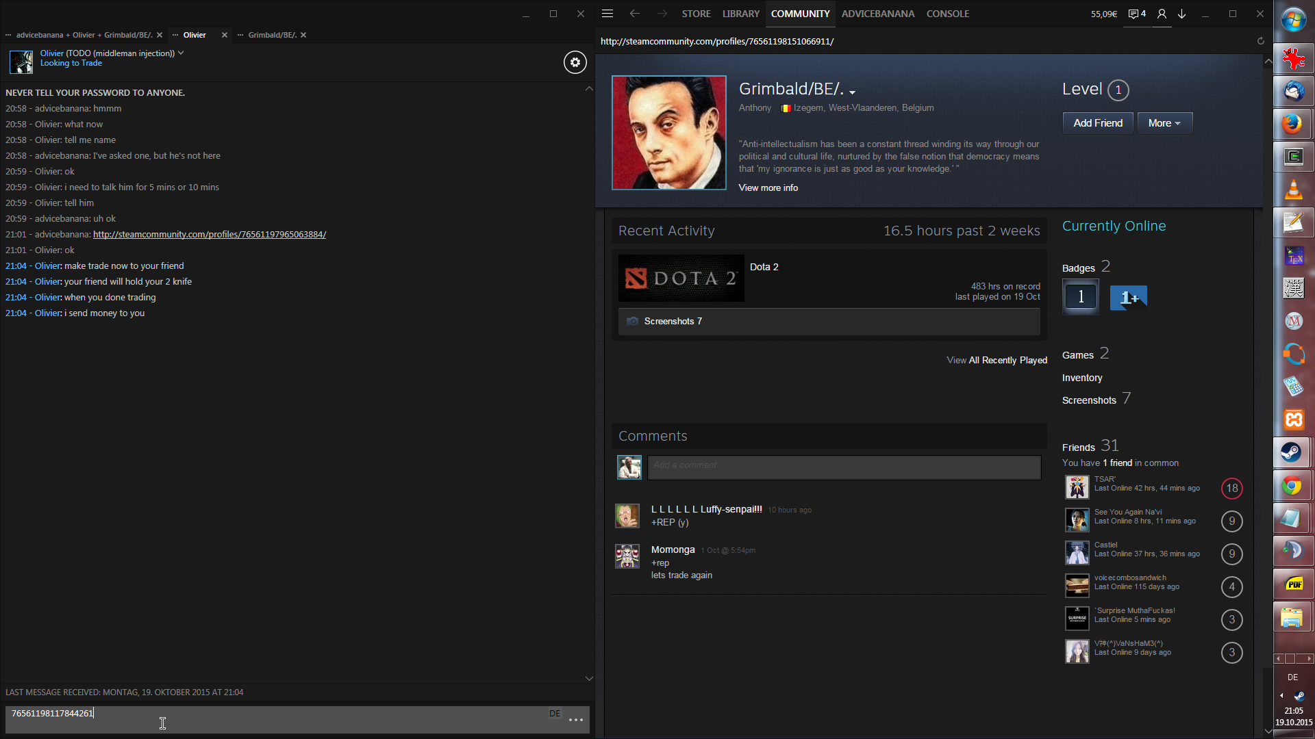
Task: Click the Add a comment field
Action: 844,467
